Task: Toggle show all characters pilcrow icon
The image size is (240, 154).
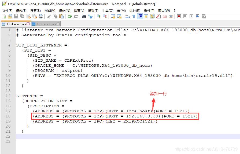Action: coord(134,16)
